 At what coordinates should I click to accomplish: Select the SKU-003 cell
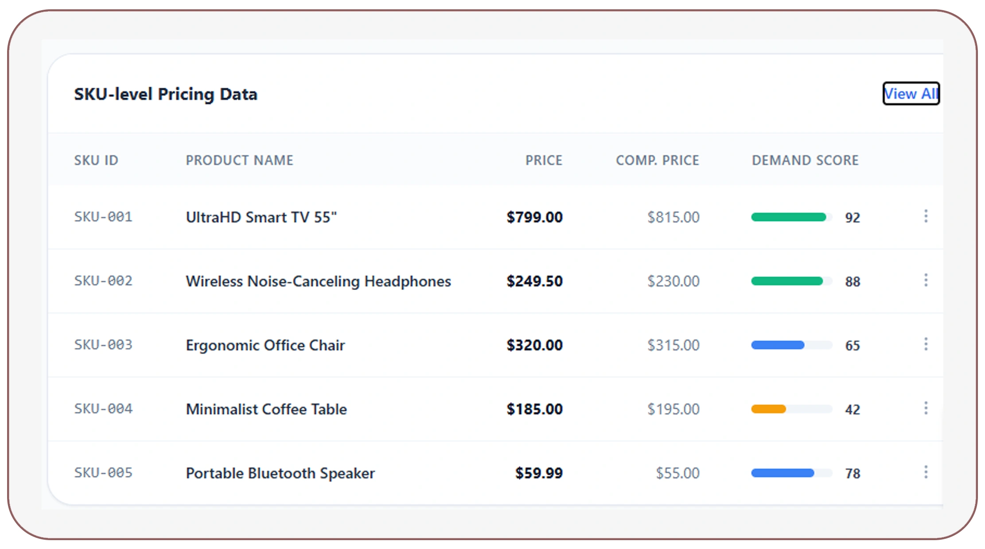[x=103, y=345]
